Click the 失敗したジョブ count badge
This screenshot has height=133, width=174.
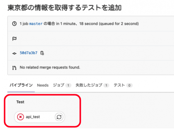click(106, 85)
